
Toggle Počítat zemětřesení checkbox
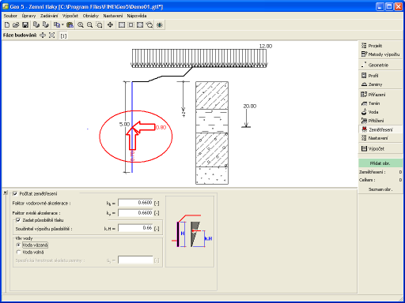point(15,194)
